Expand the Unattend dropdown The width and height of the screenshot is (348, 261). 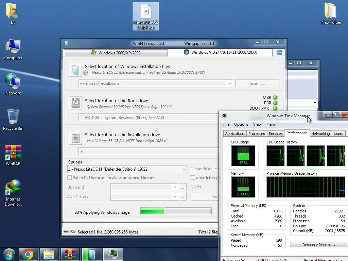(x=175, y=187)
